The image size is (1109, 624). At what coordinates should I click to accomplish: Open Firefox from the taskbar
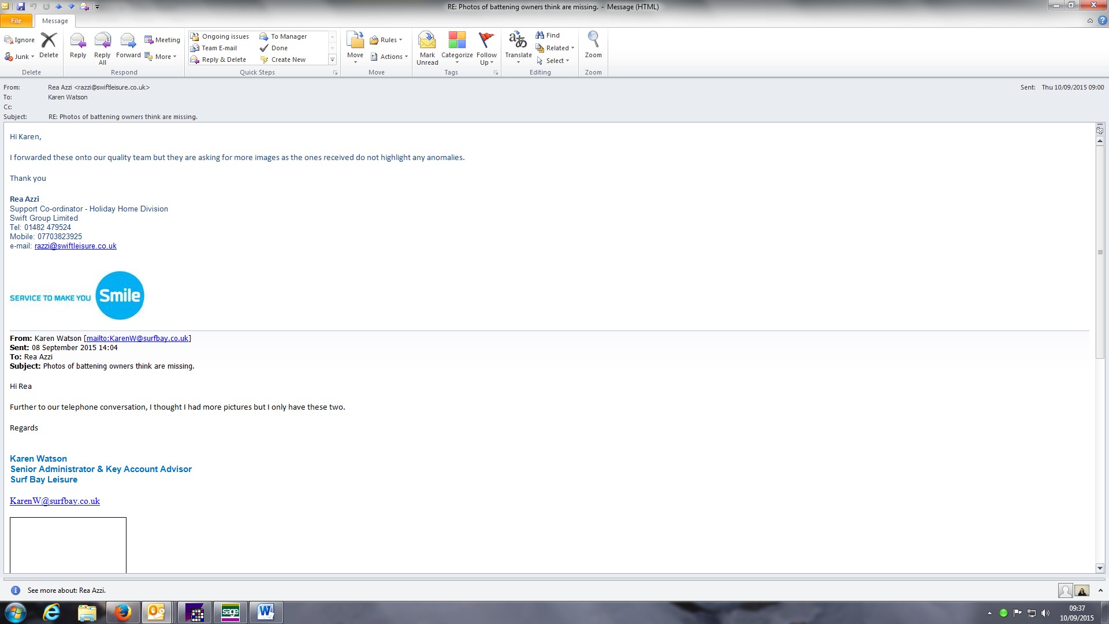click(x=122, y=612)
